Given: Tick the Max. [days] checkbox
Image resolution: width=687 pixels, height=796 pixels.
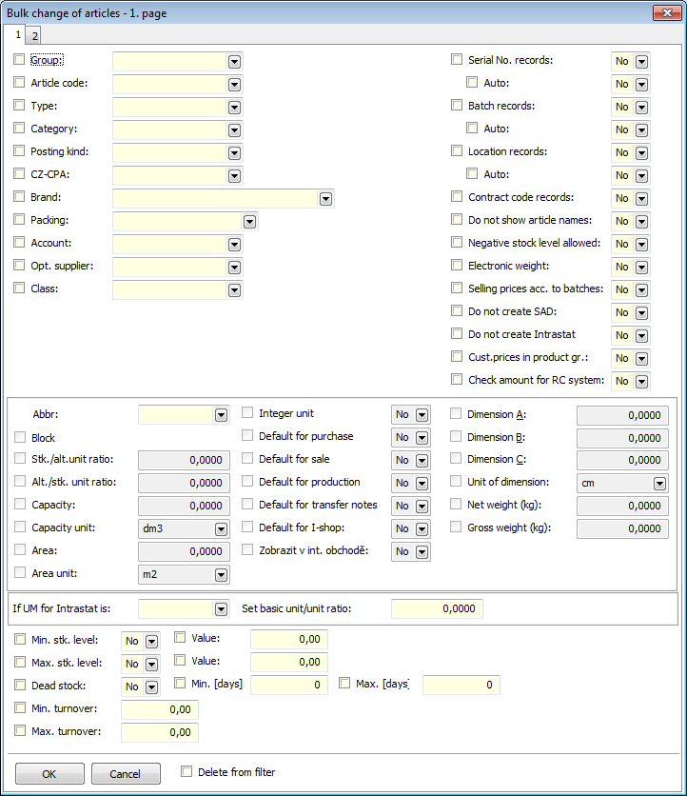Looking at the screenshot, I should tap(344, 683).
